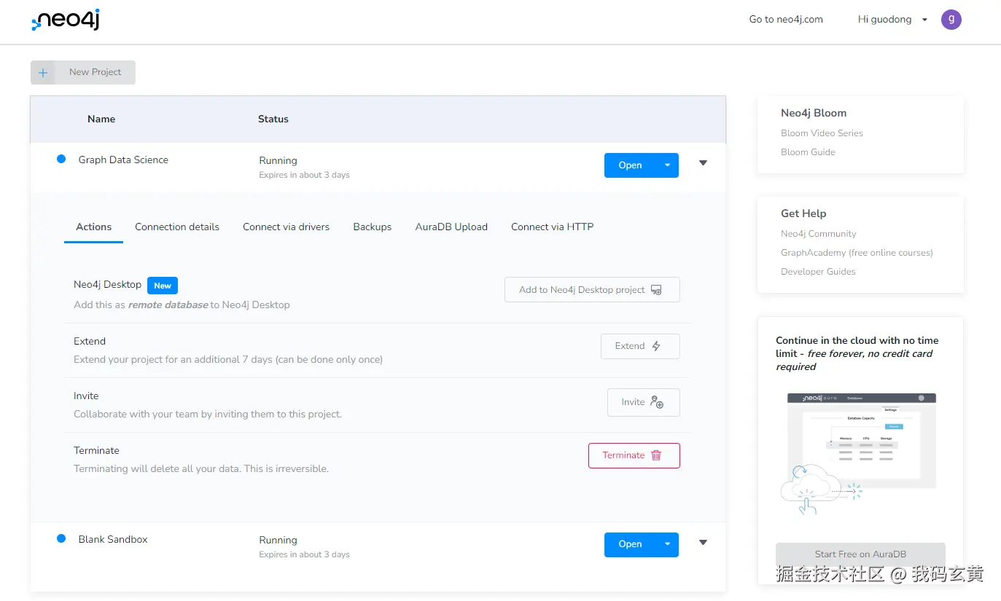Click the 'Continue in the cloud' promo text
The height and width of the screenshot is (601, 1001).
click(x=857, y=353)
